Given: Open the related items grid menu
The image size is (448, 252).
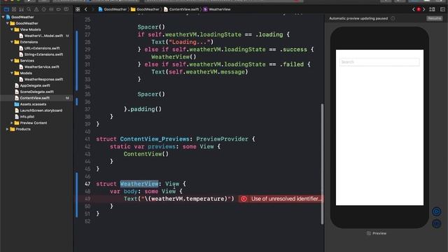Looking at the screenshot, I should pyautogui.click(x=78, y=9).
